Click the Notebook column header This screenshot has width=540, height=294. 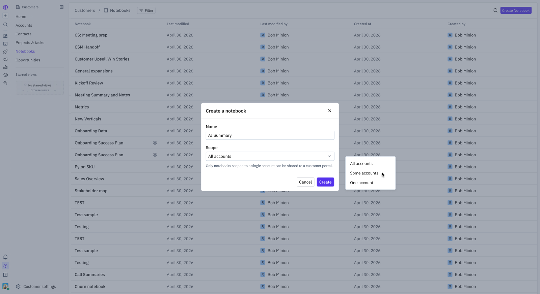click(x=83, y=24)
